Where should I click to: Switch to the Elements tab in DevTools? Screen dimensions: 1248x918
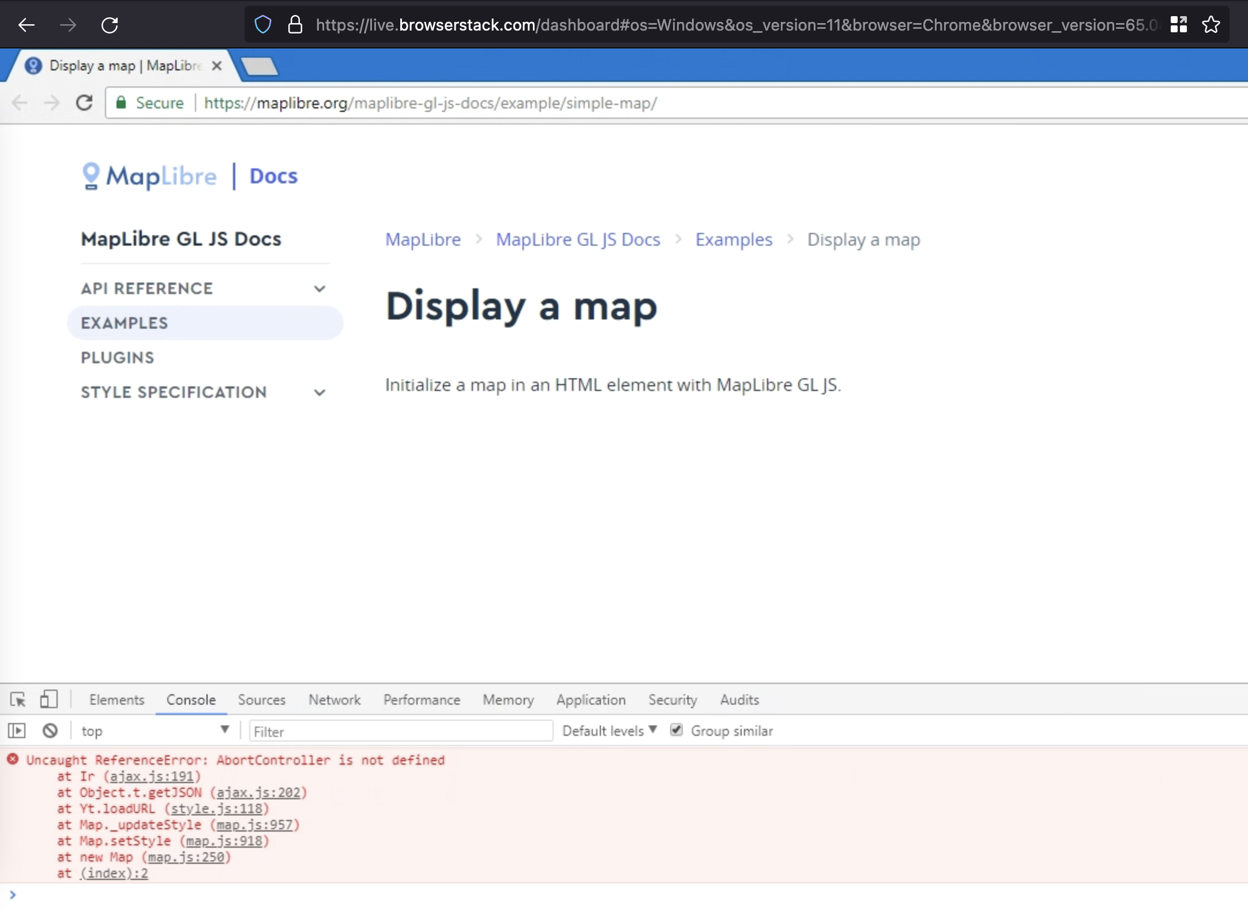116,699
